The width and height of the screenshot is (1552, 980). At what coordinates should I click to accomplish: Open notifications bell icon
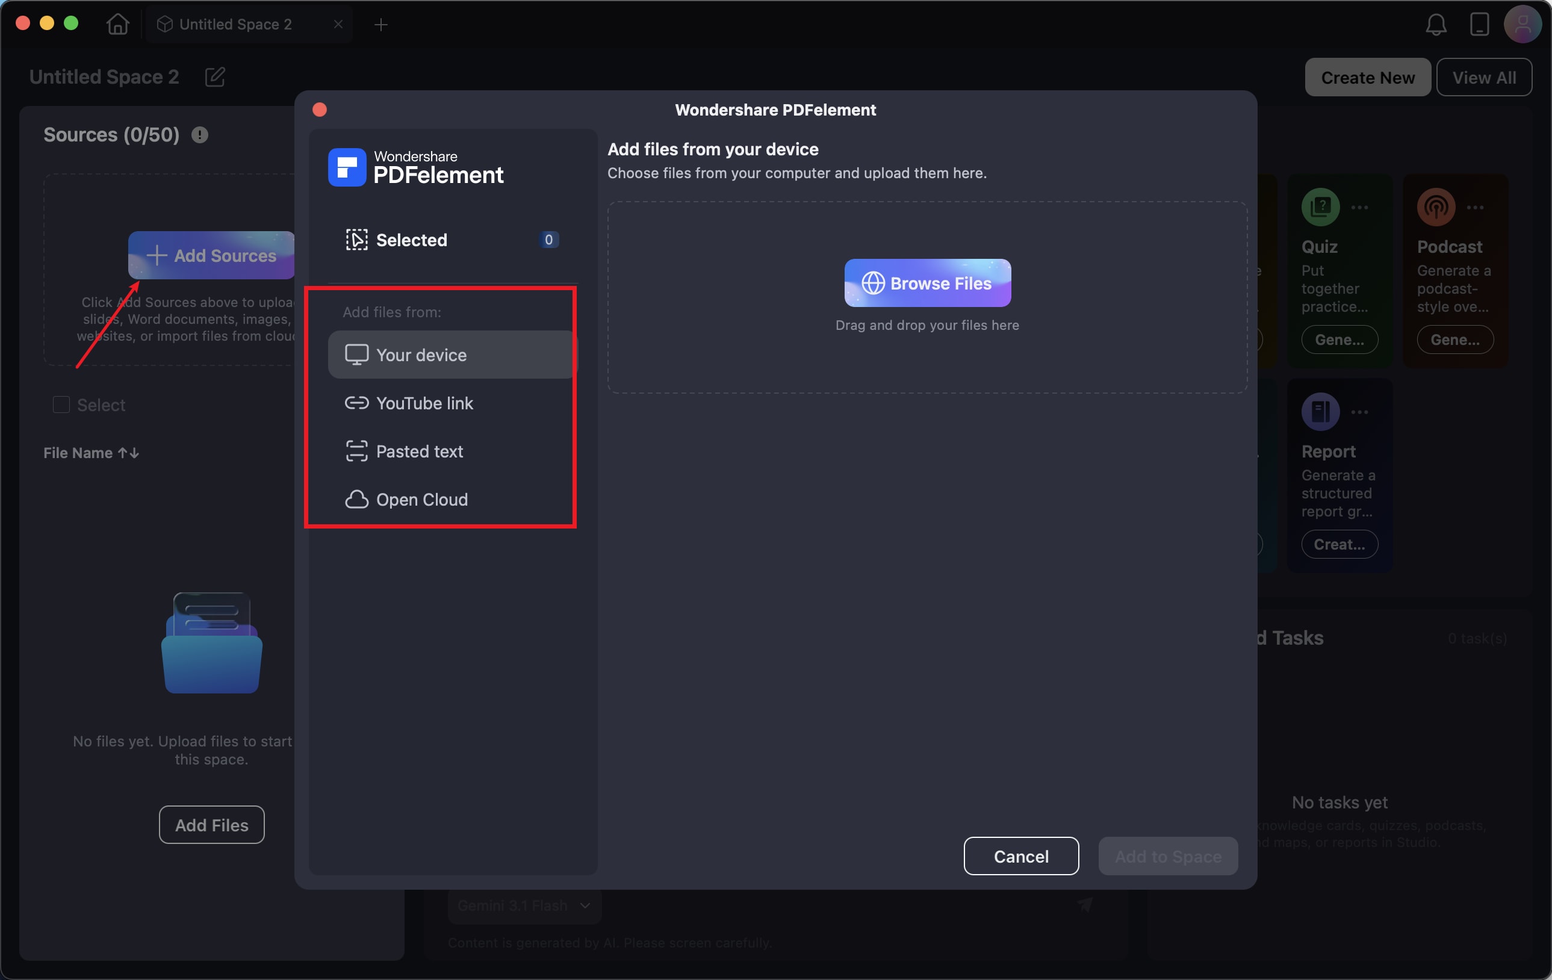pyautogui.click(x=1436, y=25)
